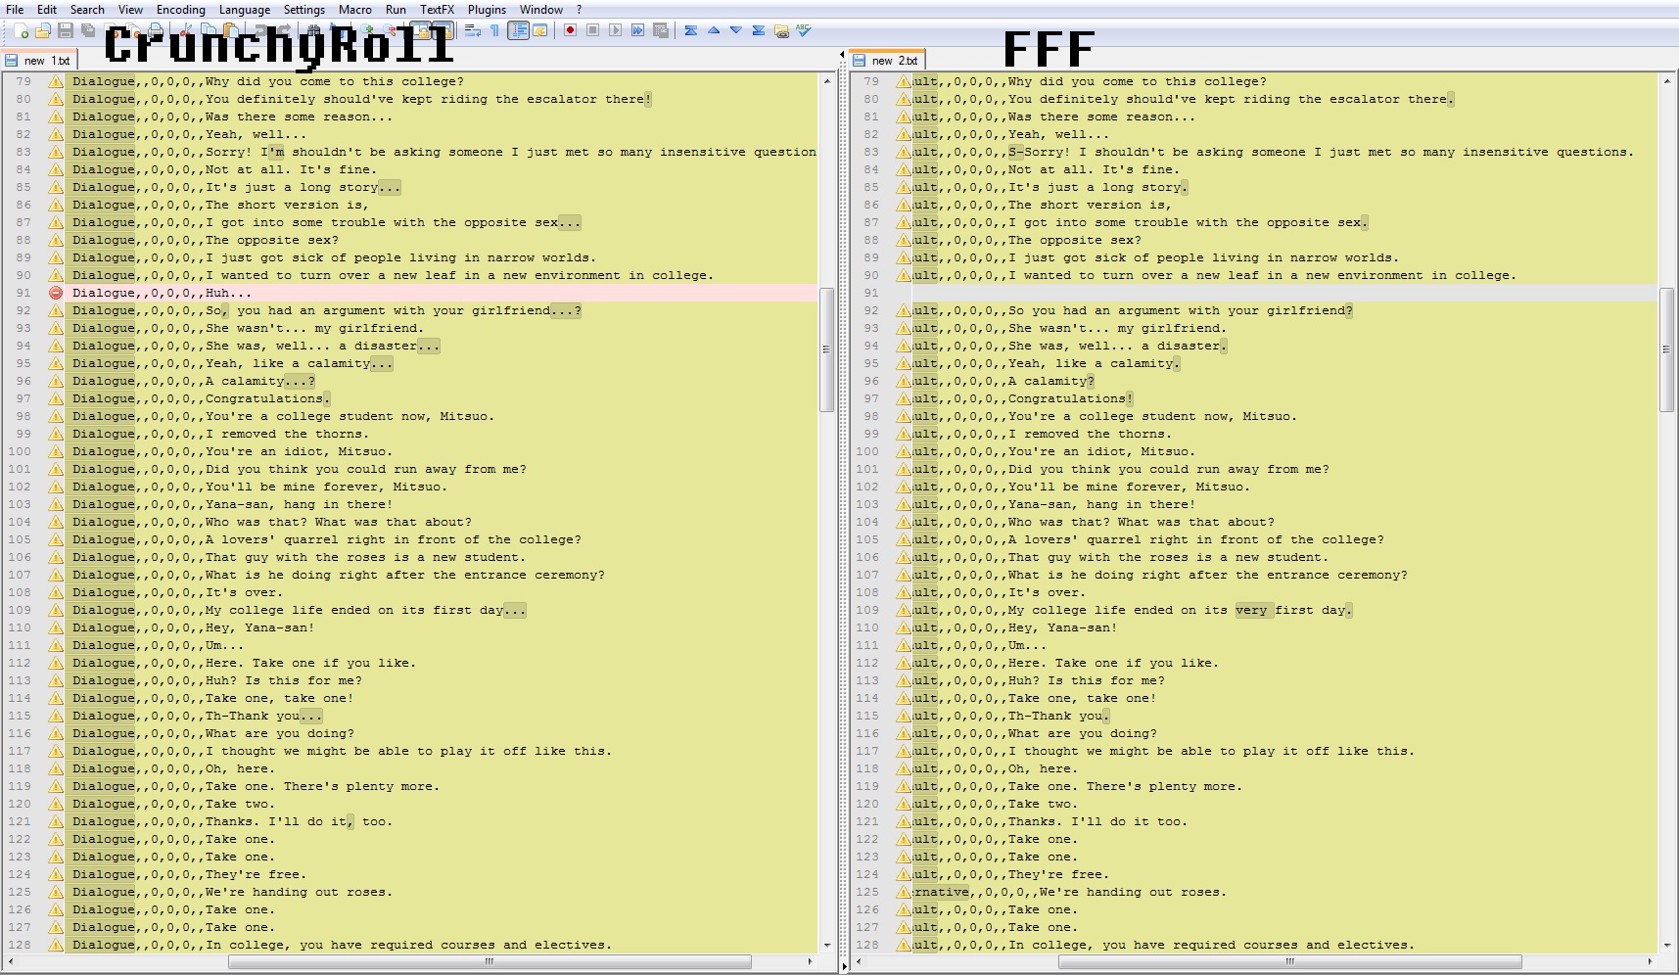Click the highlighted word "very" on line 109
The height and width of the screenshot is (975, 1679).
(x=1251, y=610)
